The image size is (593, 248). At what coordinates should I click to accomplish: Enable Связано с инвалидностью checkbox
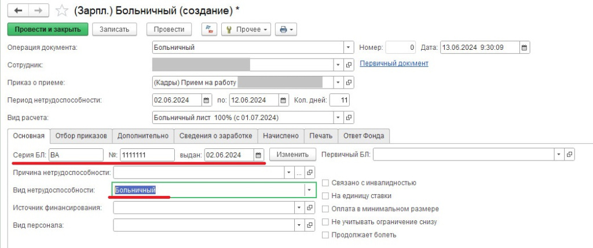click(x=325, y=183)
